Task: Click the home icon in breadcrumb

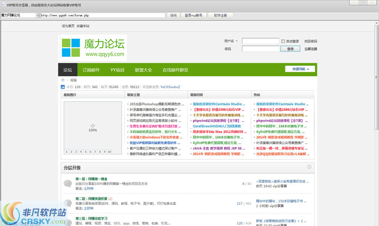Action: [63, 80]
